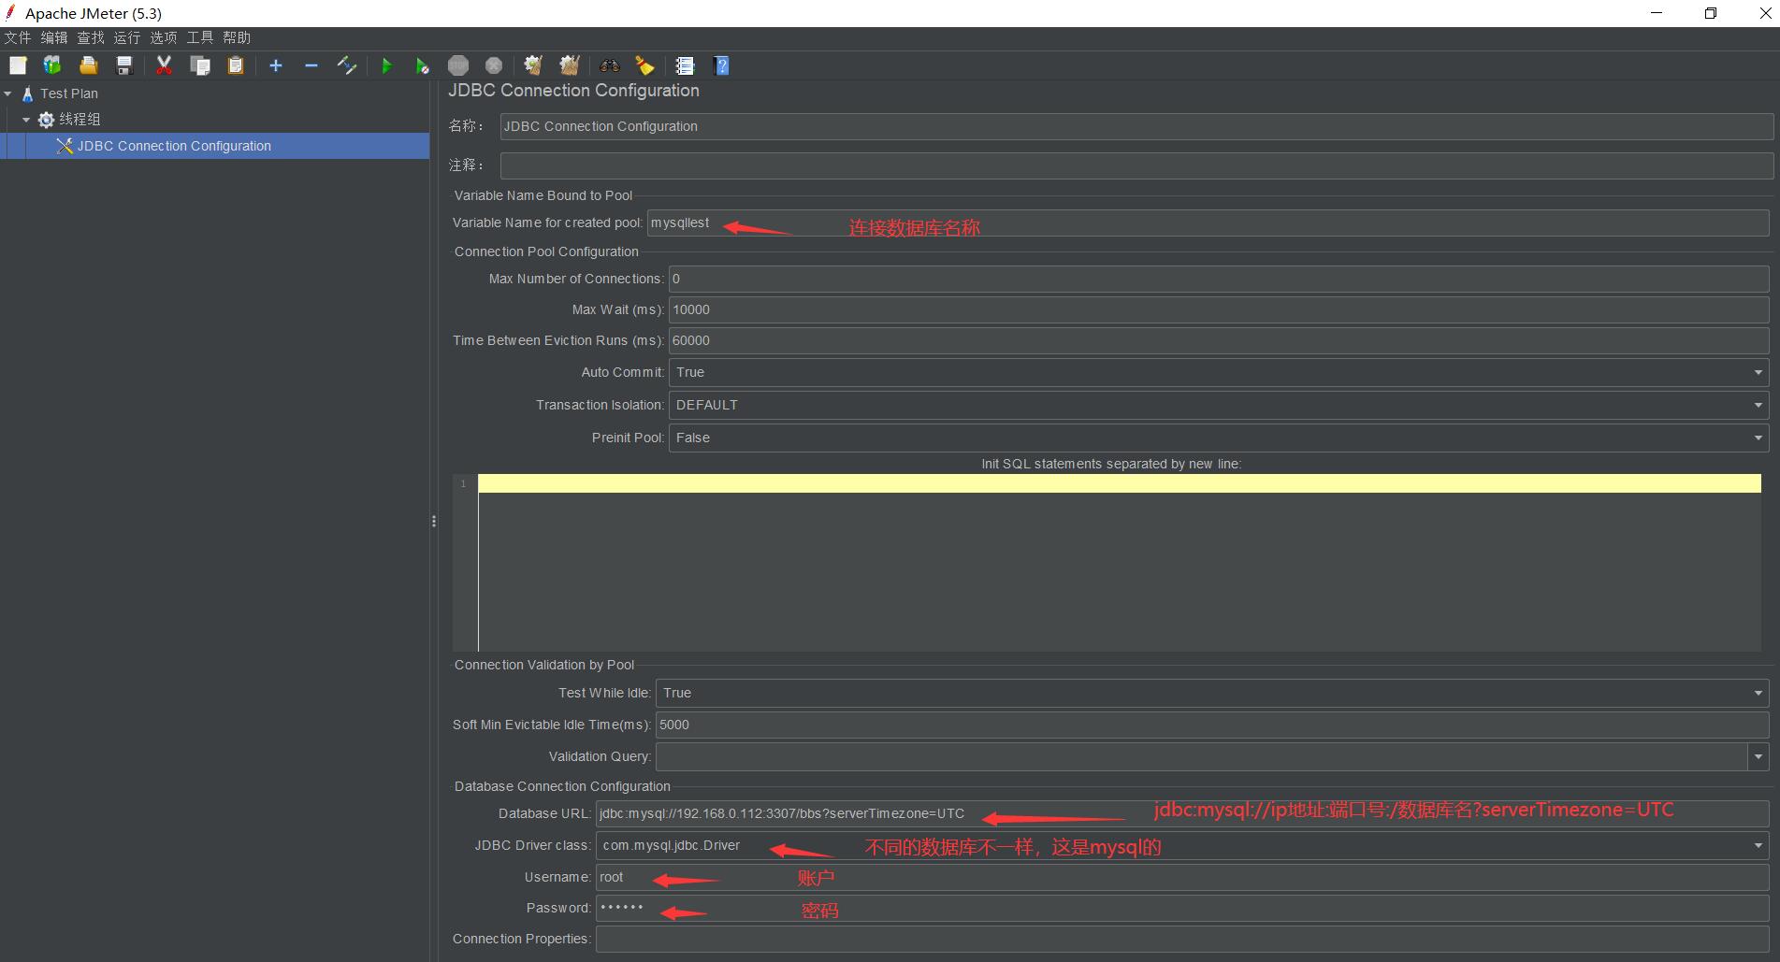1780x962 pixels.
Task: Click the Soft Min Evictable Idle Time field
Action: coord(1212,725)
